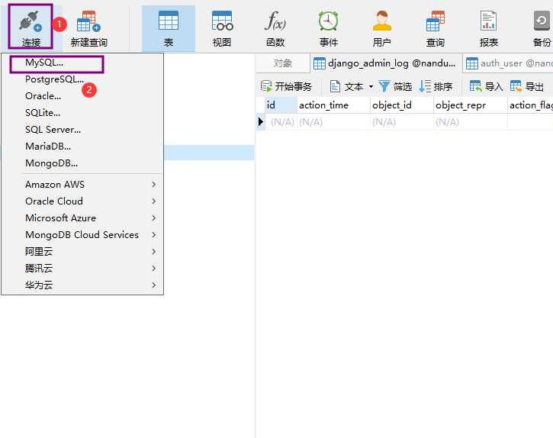Click the current row indicator arrow

point(261,122)
